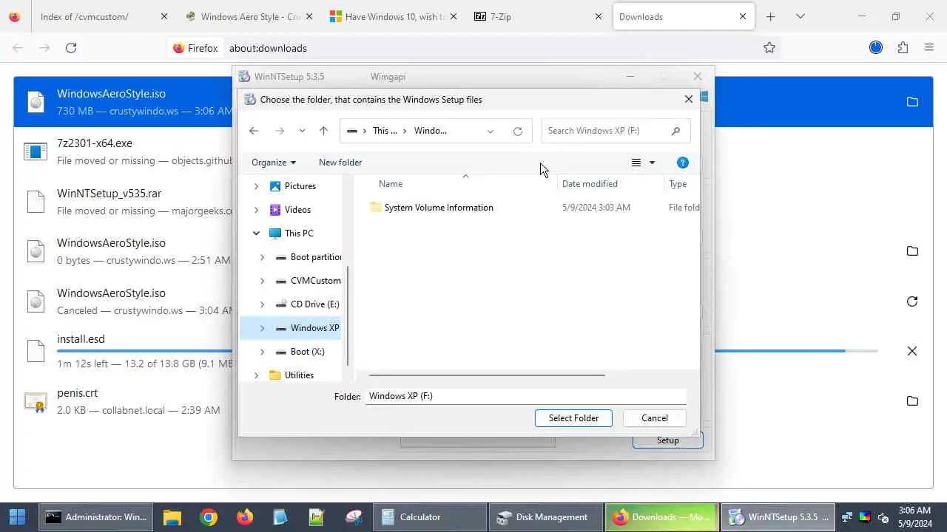Expand the Utilities folder node
Screen dimensions: 947x532
click(x=257, y=375)
